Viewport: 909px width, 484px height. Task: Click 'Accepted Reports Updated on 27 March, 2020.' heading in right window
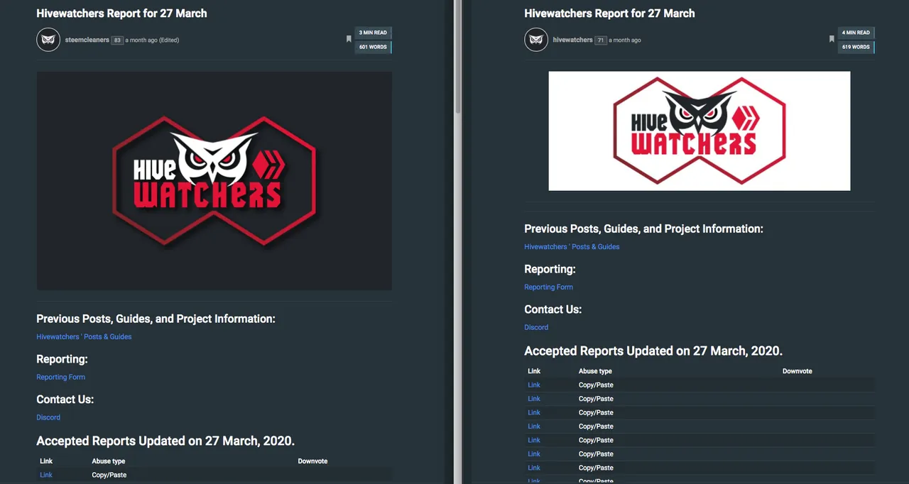[x=653, y=351]
